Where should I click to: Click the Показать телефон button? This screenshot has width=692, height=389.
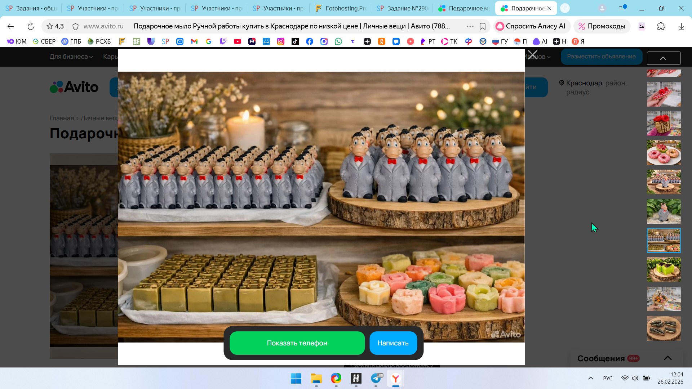tap(297, 343)
